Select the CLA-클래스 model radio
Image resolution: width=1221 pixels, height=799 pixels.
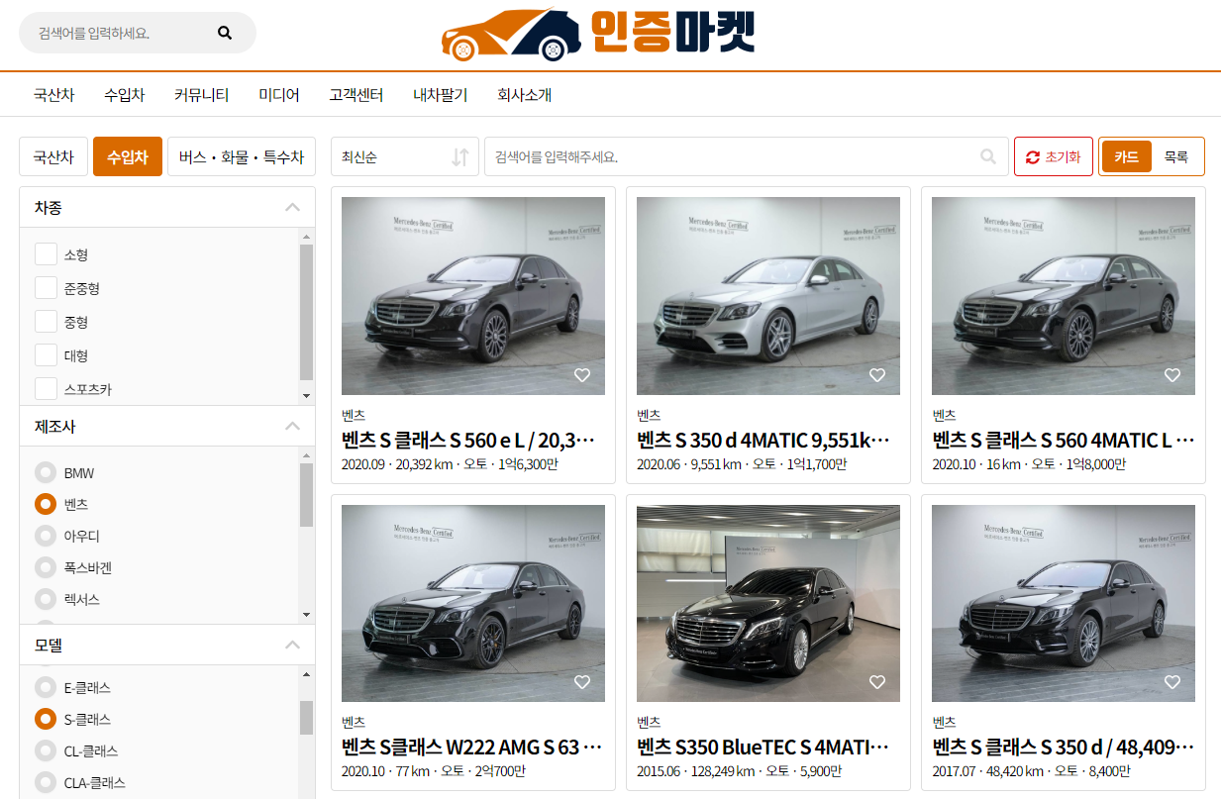(46, 782)
